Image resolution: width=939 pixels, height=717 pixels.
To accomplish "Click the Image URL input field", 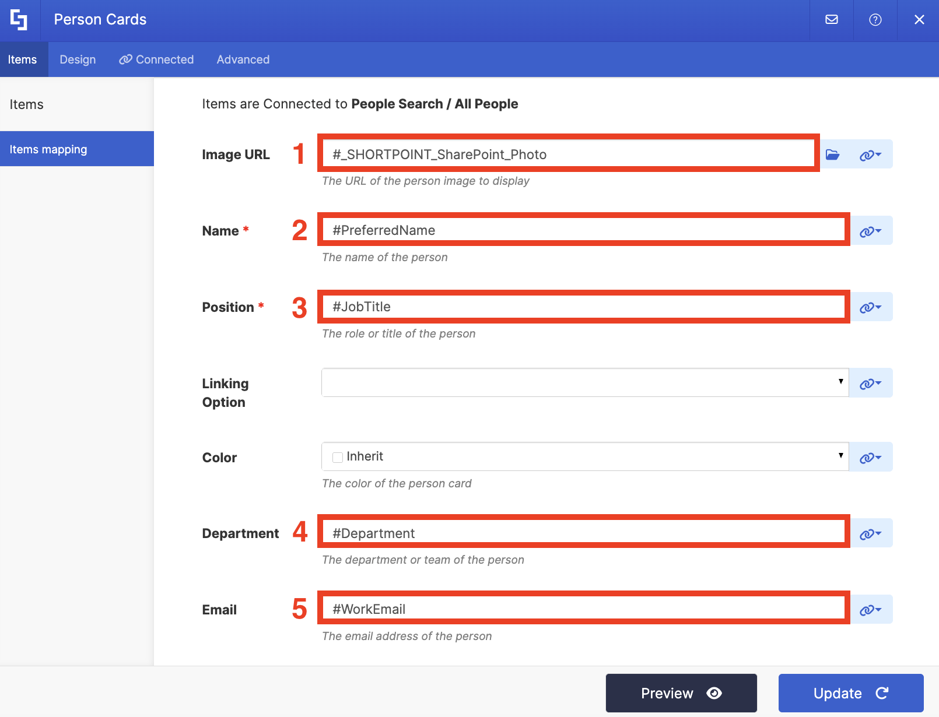I will [569, 154].
